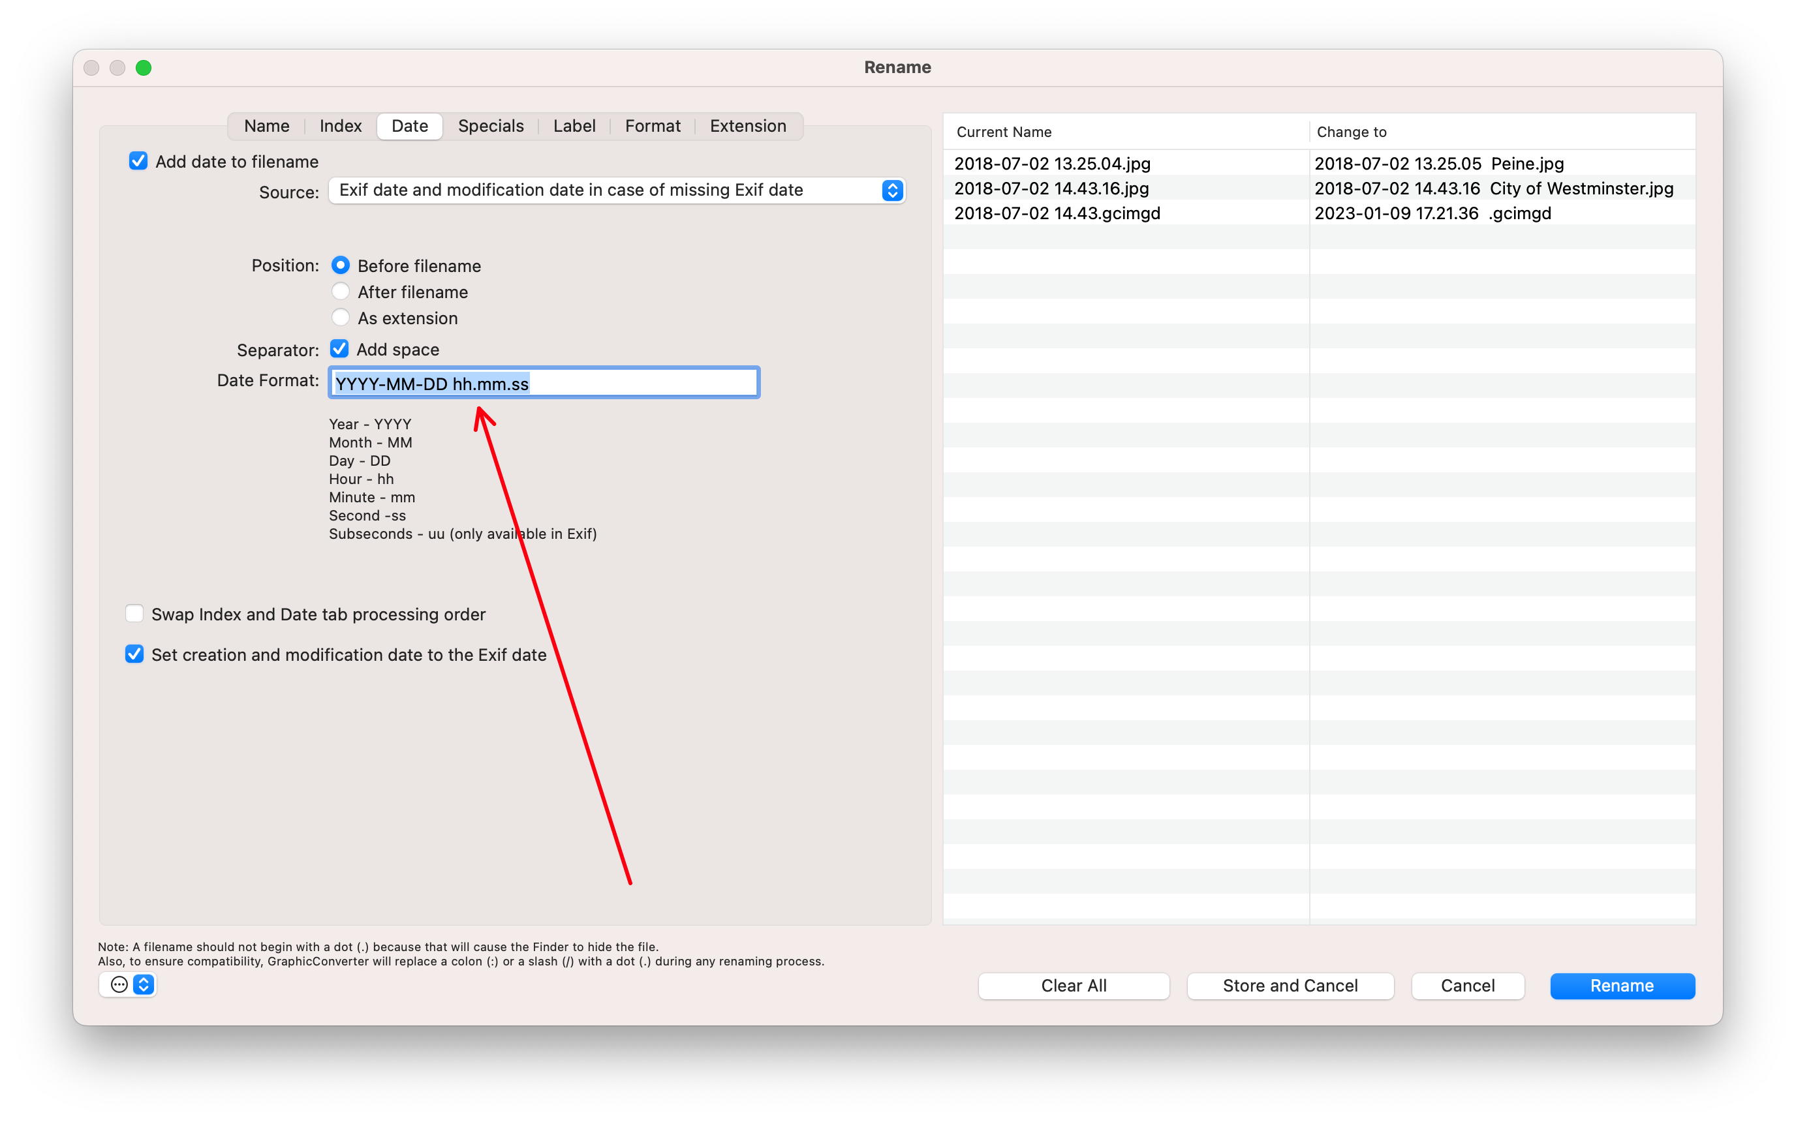Click the arrow/navigation icon next to smiley

coord(144,986)
